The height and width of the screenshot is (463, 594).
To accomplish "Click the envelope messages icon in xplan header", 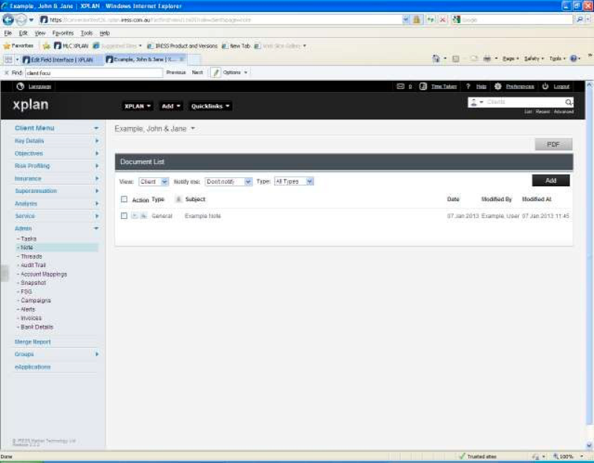I will click(400, 86).
